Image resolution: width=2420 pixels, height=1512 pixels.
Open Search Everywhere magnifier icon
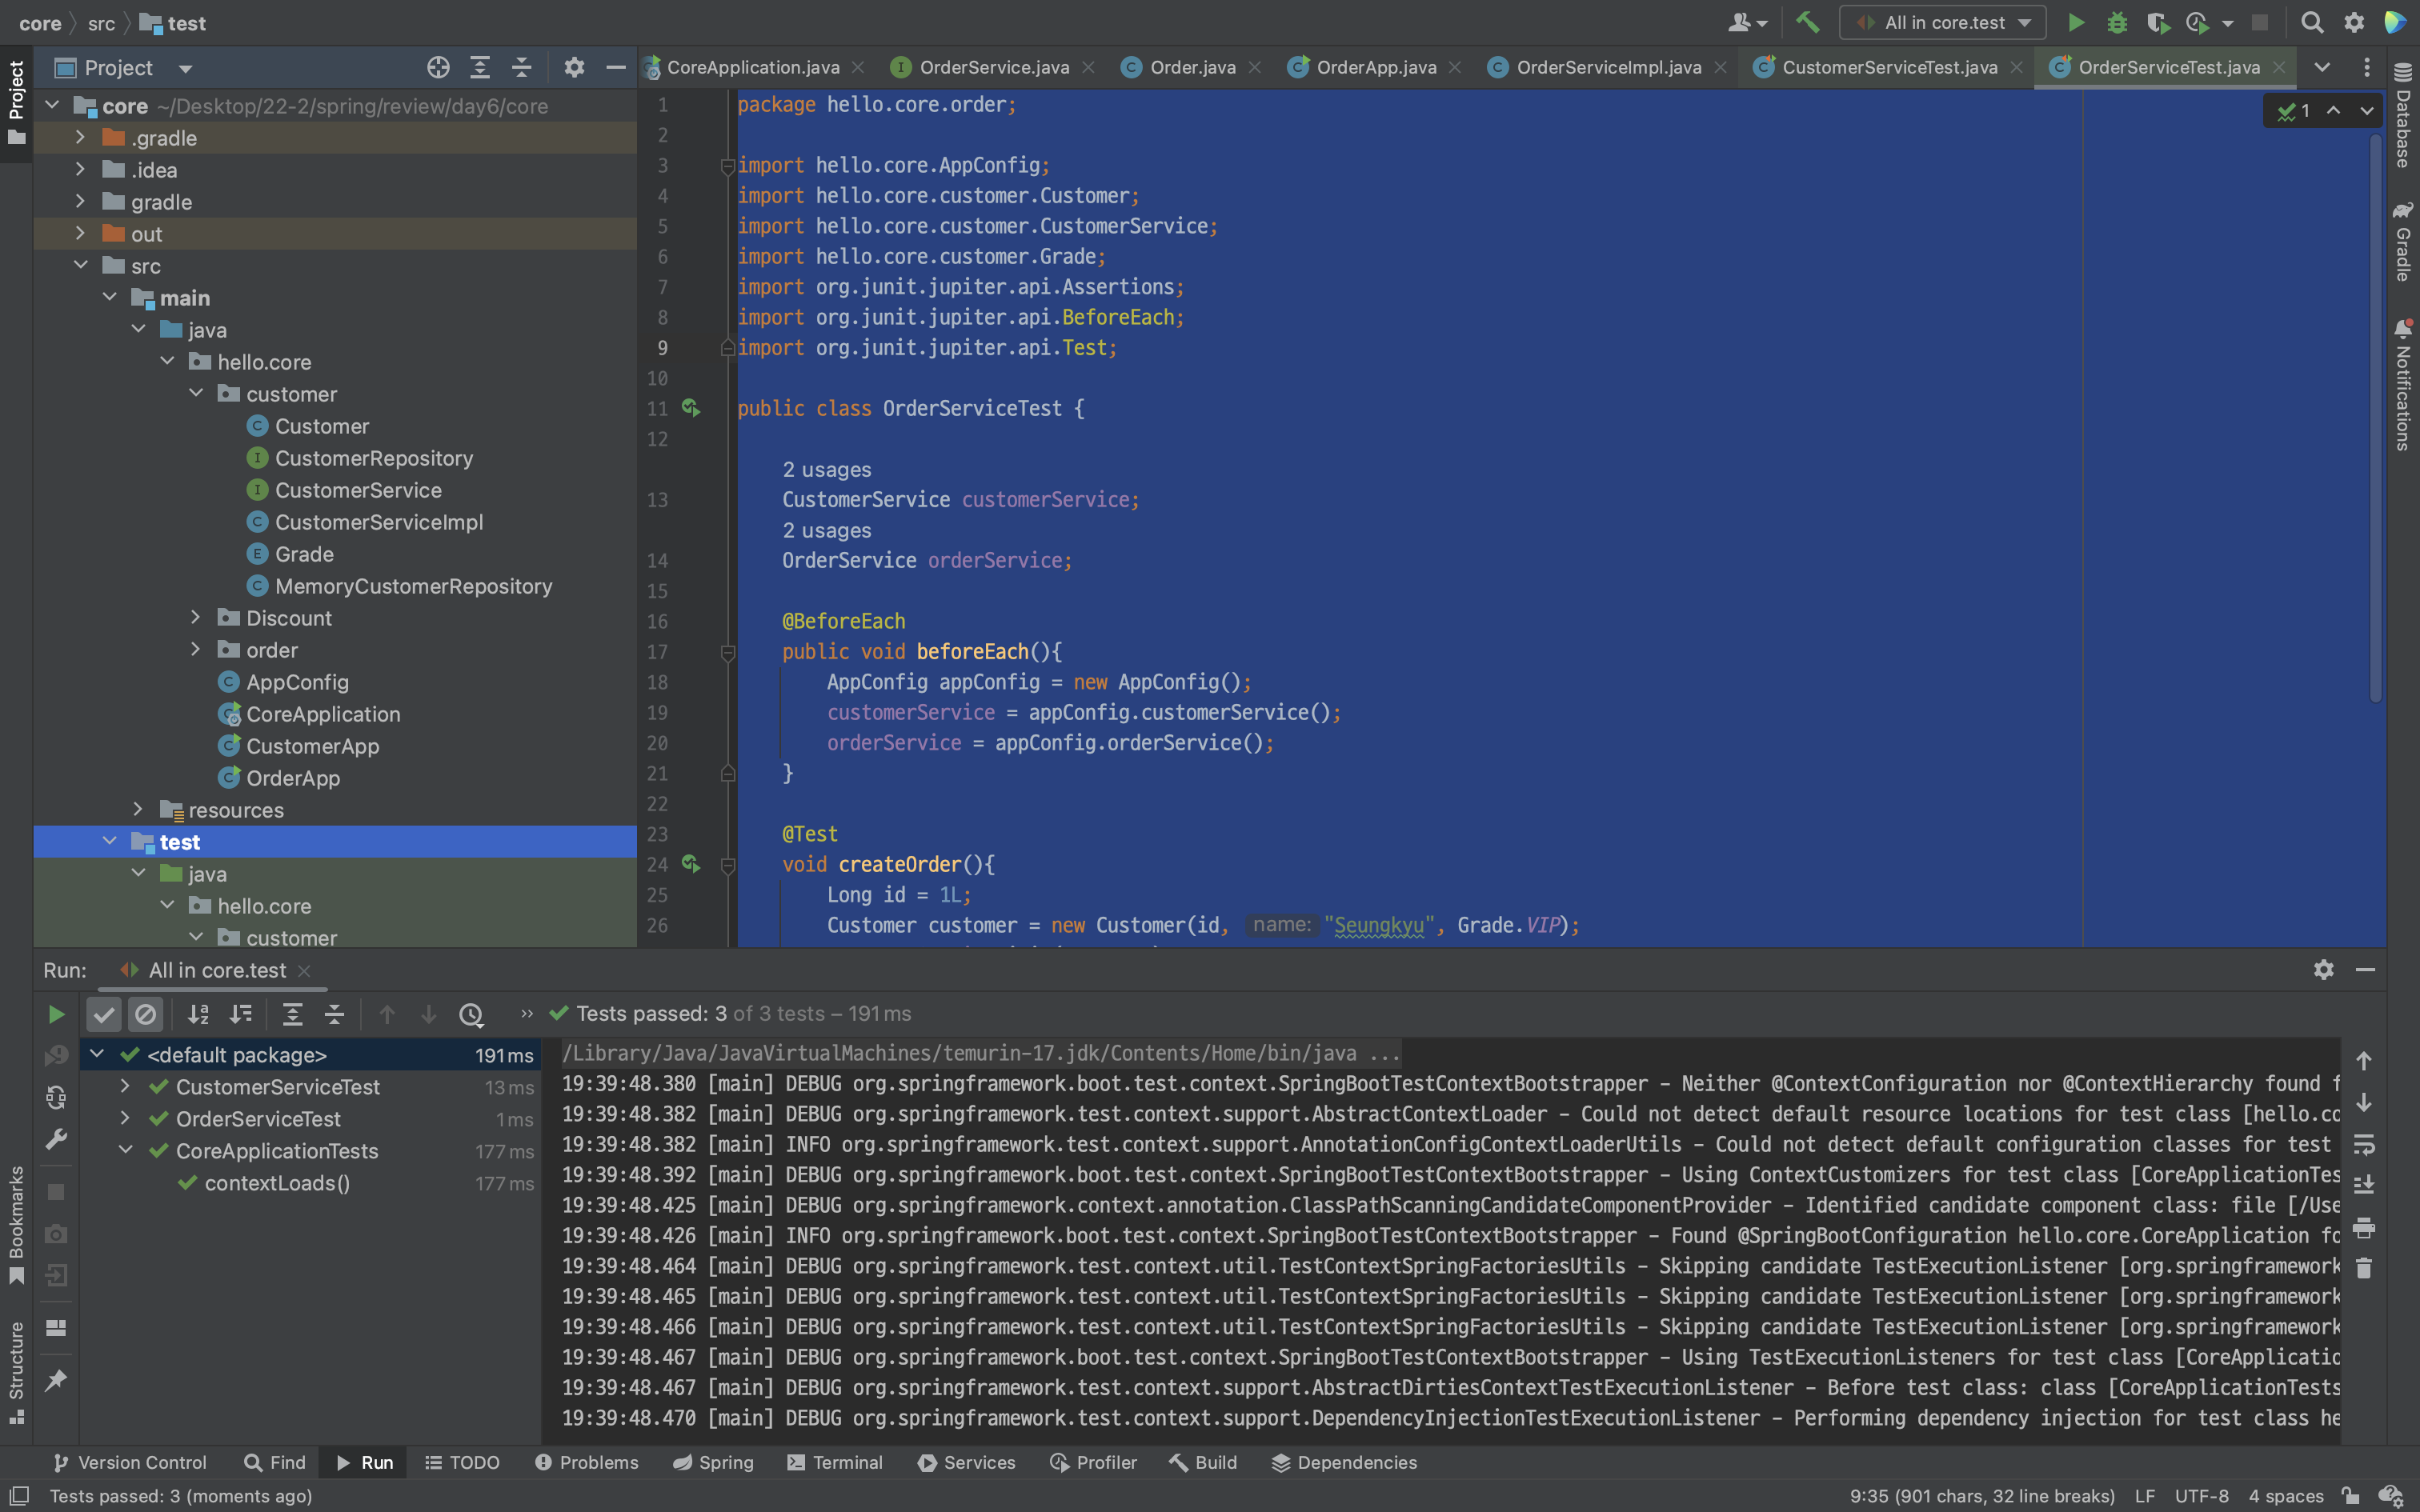(x=2311, y=22)
